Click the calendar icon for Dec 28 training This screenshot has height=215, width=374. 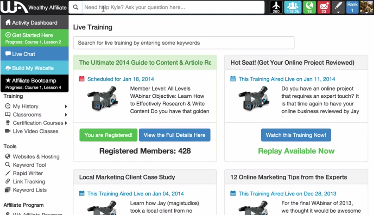click(x=233, y=193)
